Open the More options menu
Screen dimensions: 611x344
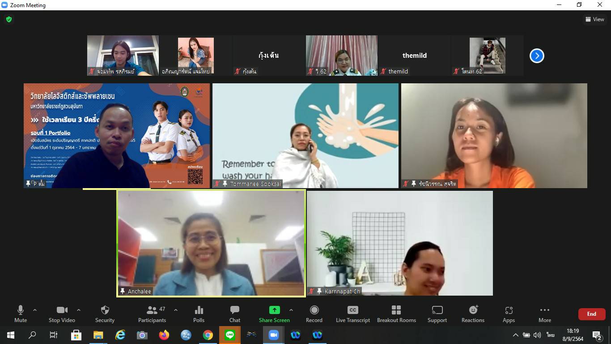(x=544, y=314)
